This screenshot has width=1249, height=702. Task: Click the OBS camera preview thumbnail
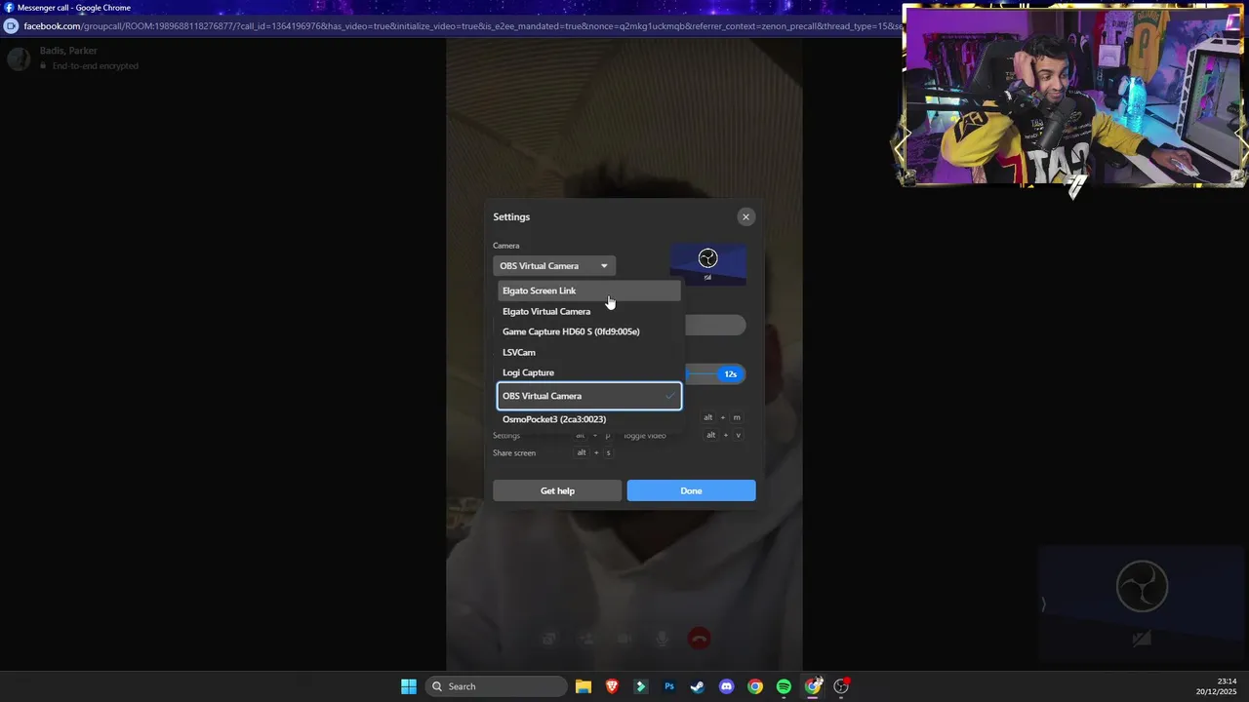[708, 264]
